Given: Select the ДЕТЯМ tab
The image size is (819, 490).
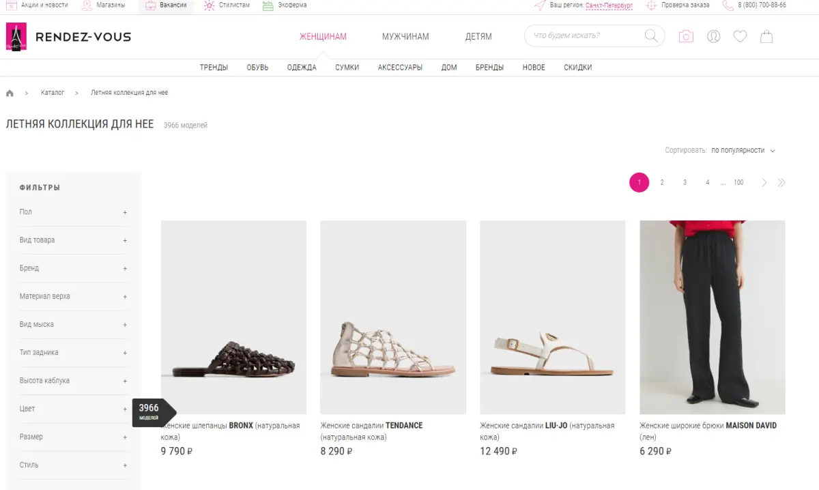Looking at the screenshot, I should click(x=478, y=37).
